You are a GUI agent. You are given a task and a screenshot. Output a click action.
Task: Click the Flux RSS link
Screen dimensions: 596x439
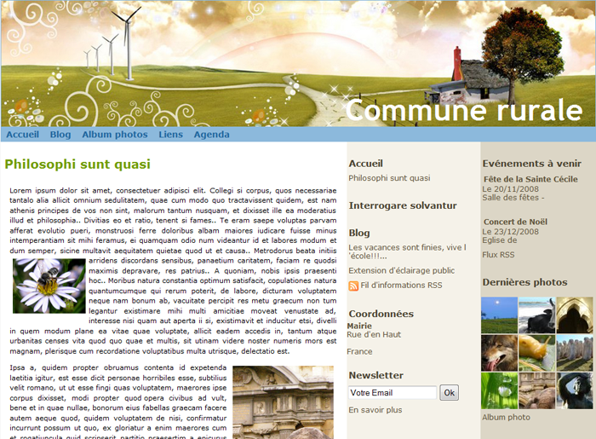[498, 255]
